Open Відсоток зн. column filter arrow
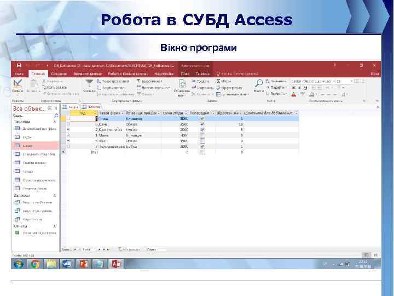The height and width of the screenshot is (296, 394). [x=240, y=113]
